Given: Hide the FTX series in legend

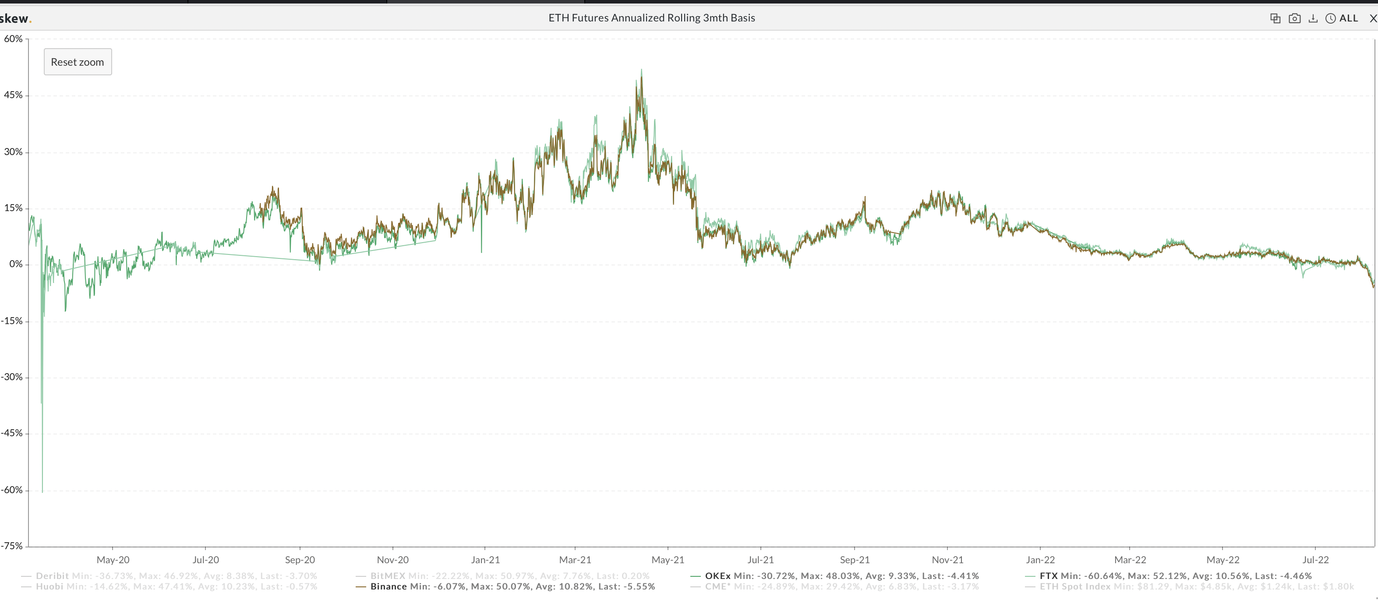Looking at the screenshot, I should point(1168,576).
